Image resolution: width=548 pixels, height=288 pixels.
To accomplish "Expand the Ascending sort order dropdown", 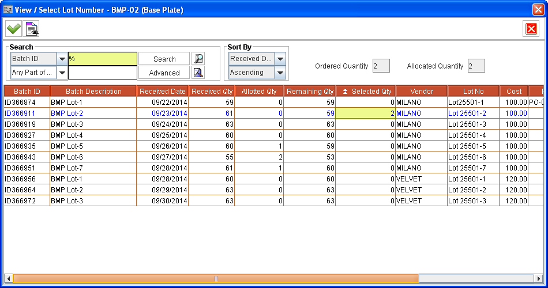I will pos(280,73).
